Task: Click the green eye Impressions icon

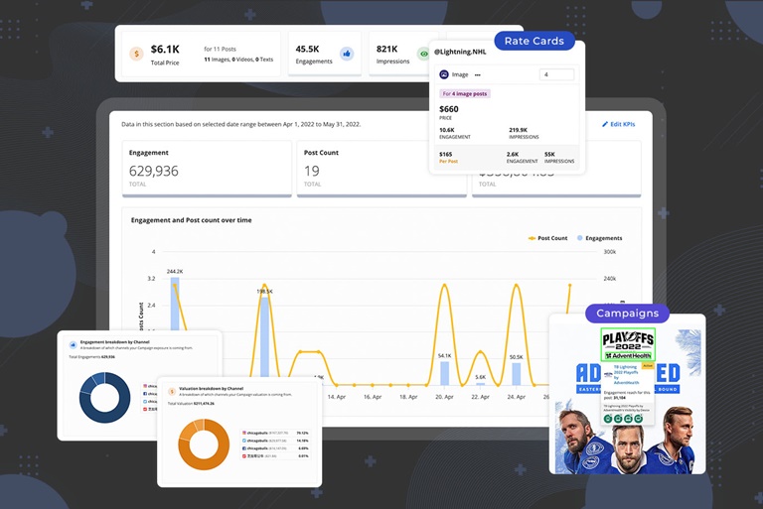Action: [x=424, y=54]
